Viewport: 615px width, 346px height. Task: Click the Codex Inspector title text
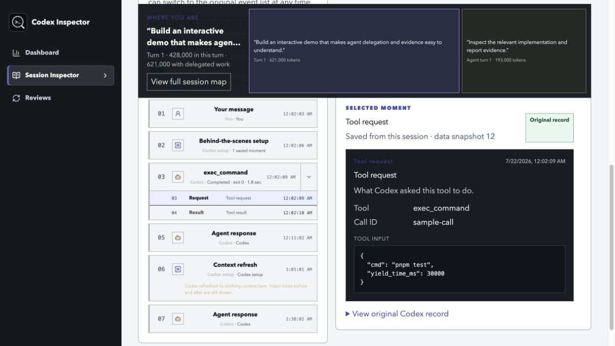click(x=61, y=22)
